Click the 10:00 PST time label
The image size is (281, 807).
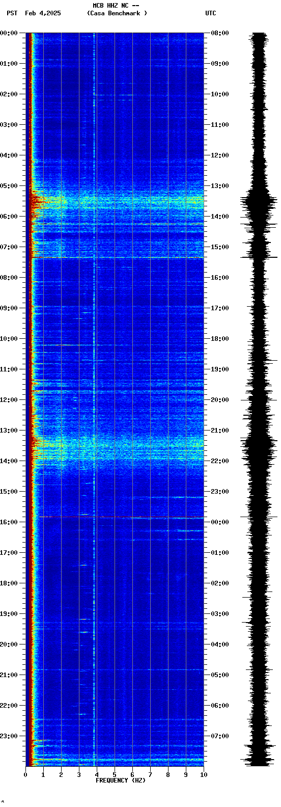pyautogui.click(x=9, y=339)
